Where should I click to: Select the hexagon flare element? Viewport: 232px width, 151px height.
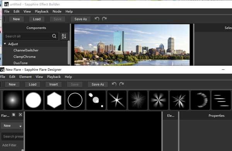[x=54, y=100]
